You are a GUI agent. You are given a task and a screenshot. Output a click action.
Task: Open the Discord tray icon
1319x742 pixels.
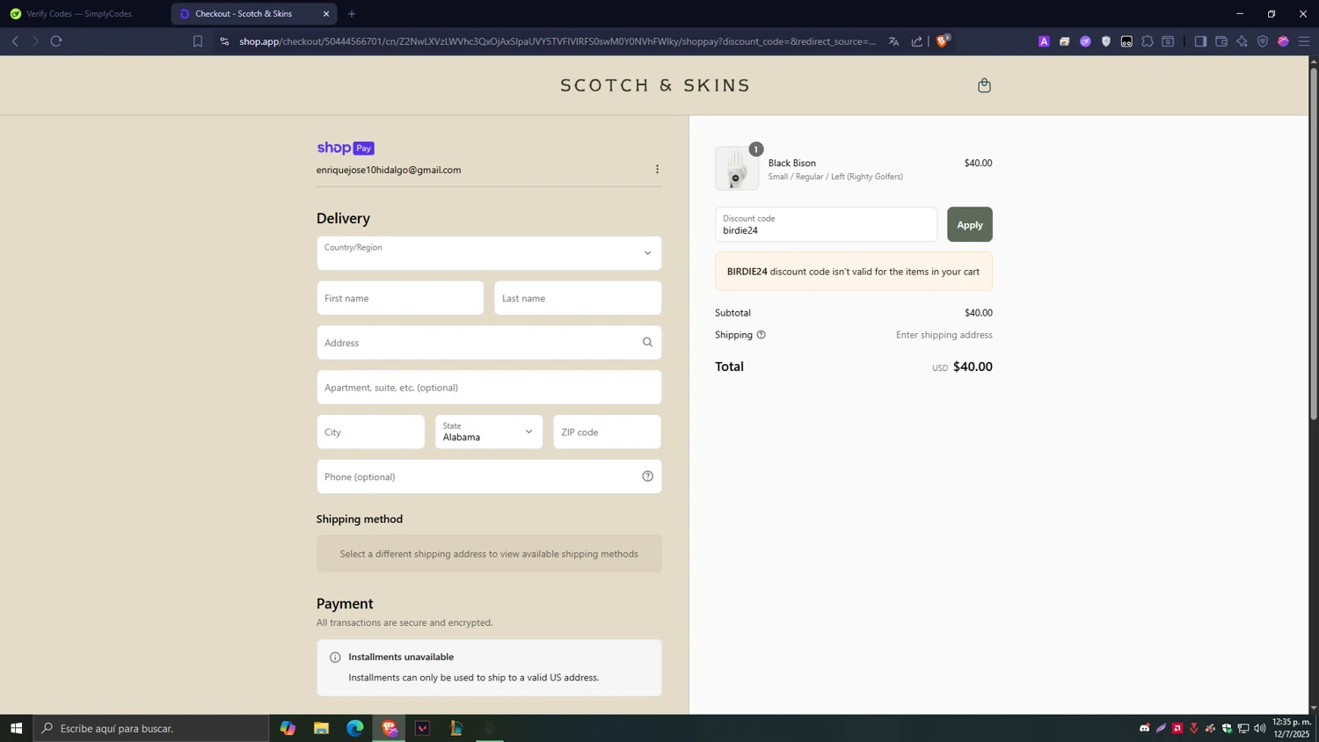pyautogui.click(x=1144, y=728)
